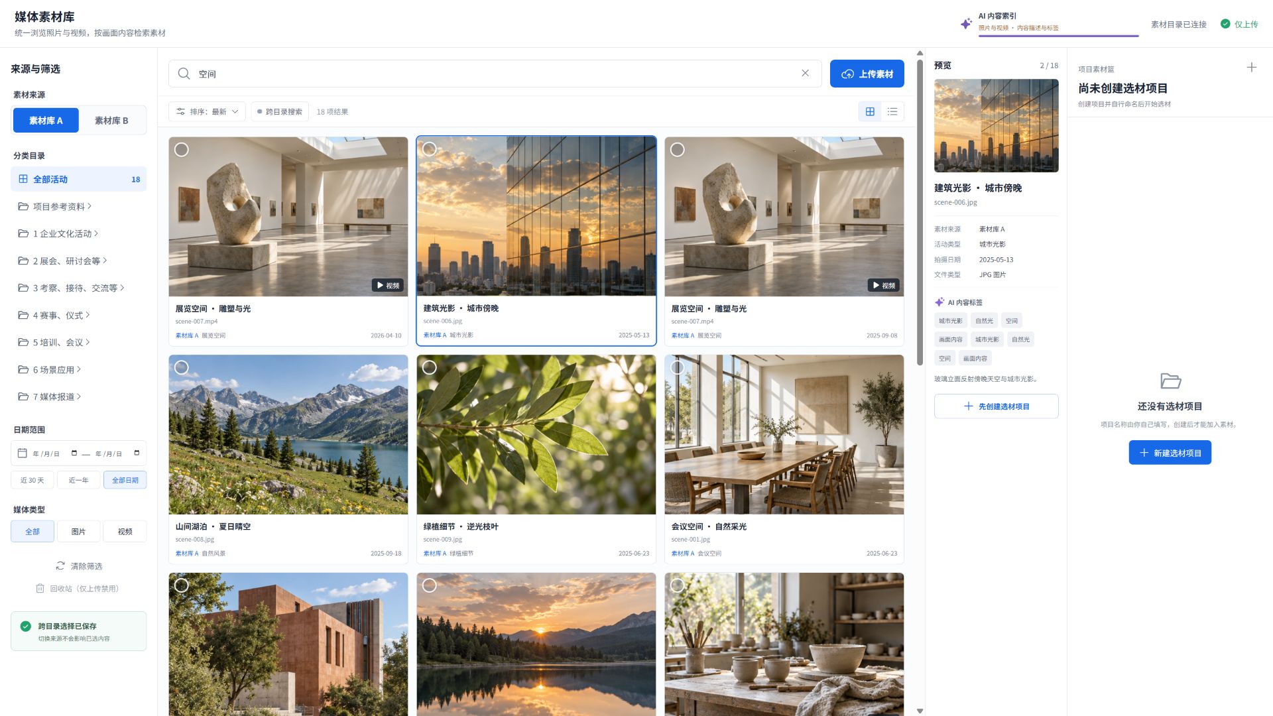Expand the 4 赛事、仪式 folder
The height and width of the screenshot is (716, 1273).
tap(78, 315)
